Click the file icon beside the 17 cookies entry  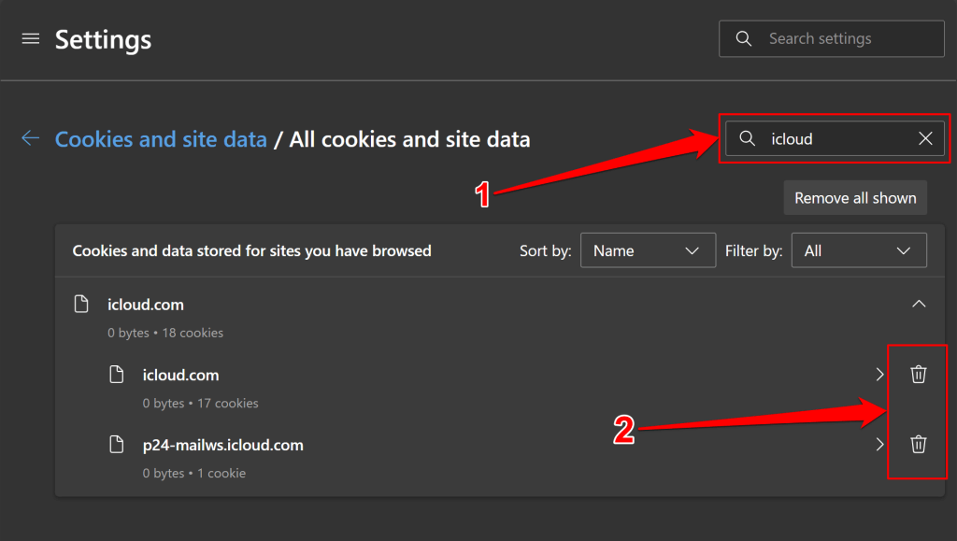tap(116, 375)
